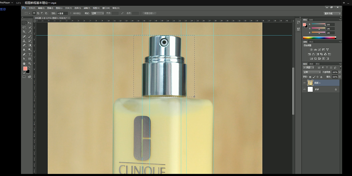Enable Subtract from selection mode

tap(42, 13)
